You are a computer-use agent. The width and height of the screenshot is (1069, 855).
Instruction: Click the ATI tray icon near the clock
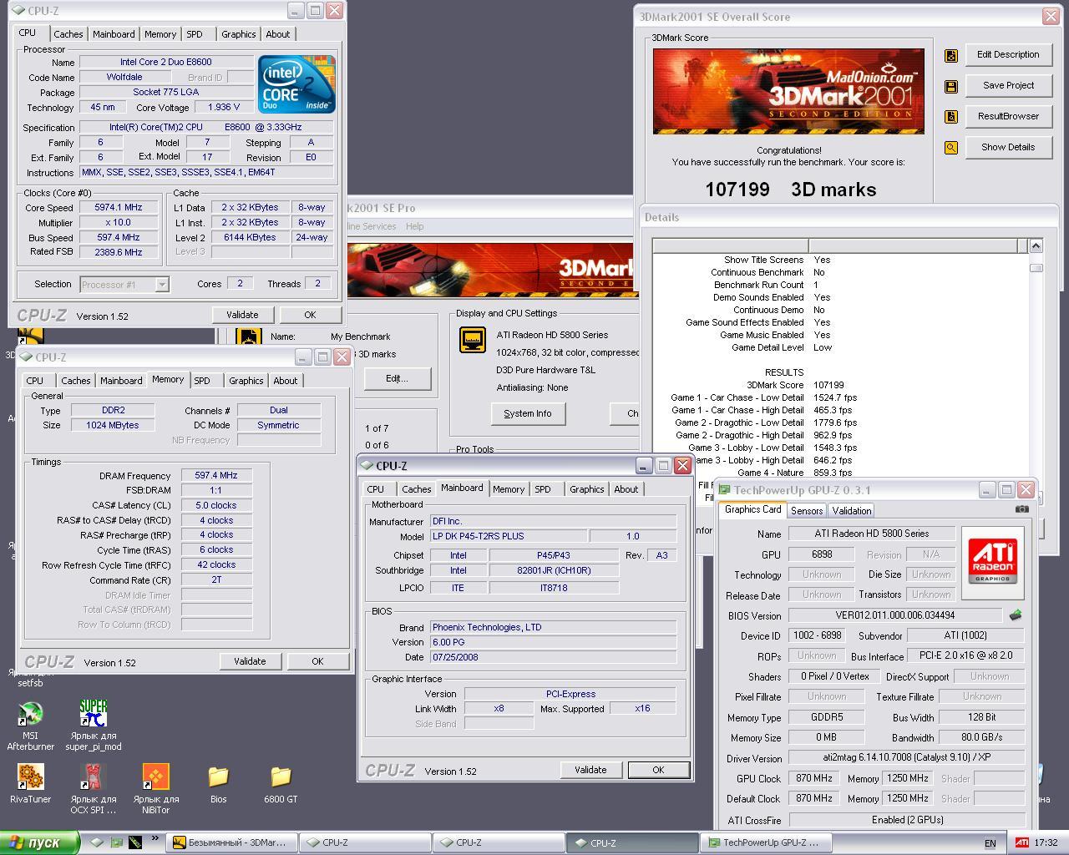1021,842
